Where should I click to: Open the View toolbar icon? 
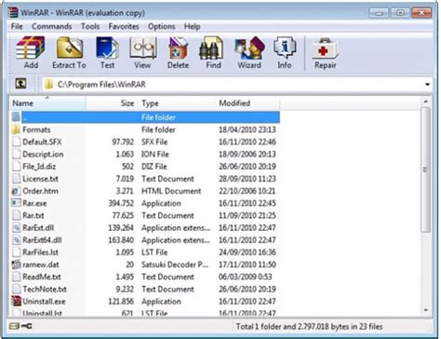142,47
